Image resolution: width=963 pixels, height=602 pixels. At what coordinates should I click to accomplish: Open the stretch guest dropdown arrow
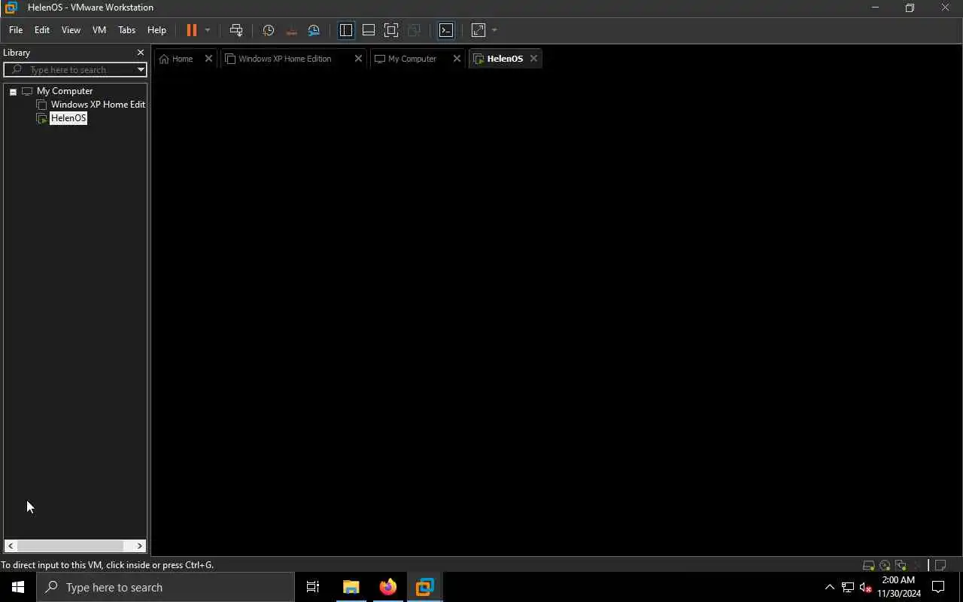(494, 30)
